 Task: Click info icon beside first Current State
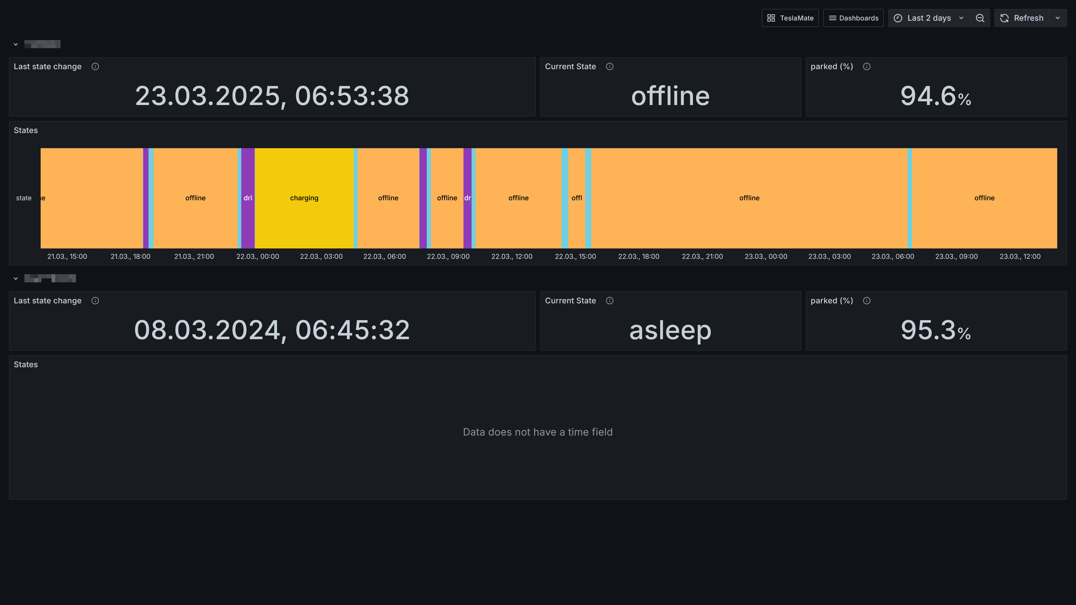click(609, 66)
